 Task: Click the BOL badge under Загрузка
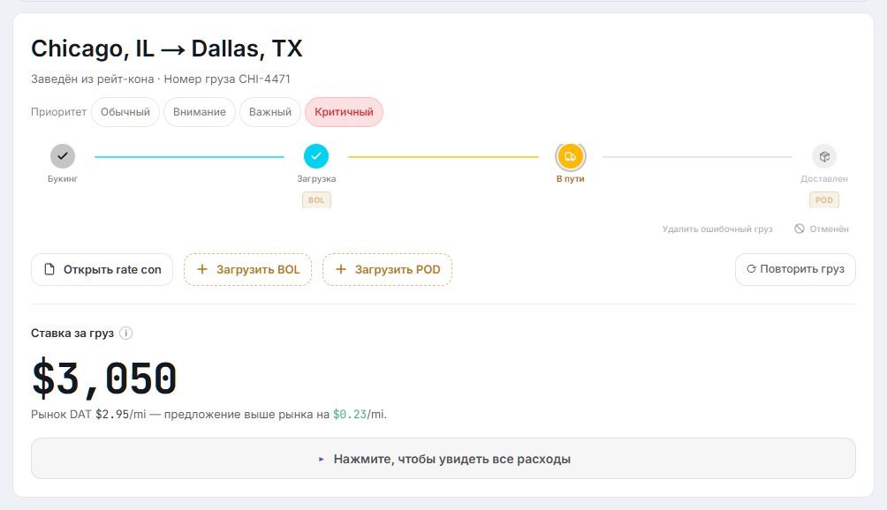[x=317, y=200]
